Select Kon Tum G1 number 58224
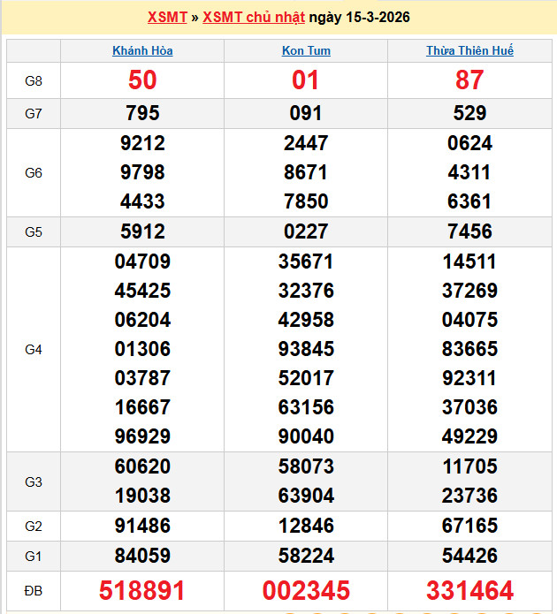This screenshot has width=557, height=614. pos(306,556)
